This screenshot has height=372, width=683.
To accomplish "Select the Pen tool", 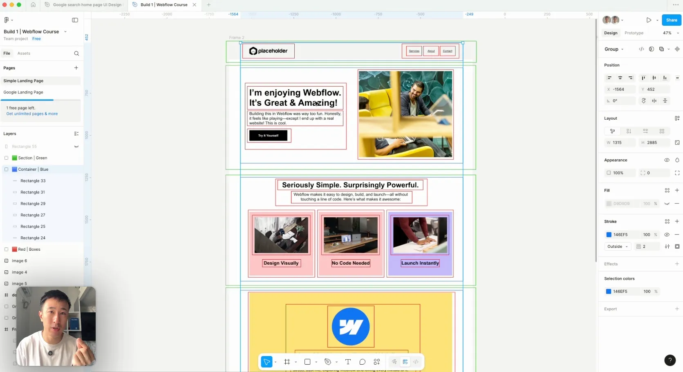I will 327,362.
